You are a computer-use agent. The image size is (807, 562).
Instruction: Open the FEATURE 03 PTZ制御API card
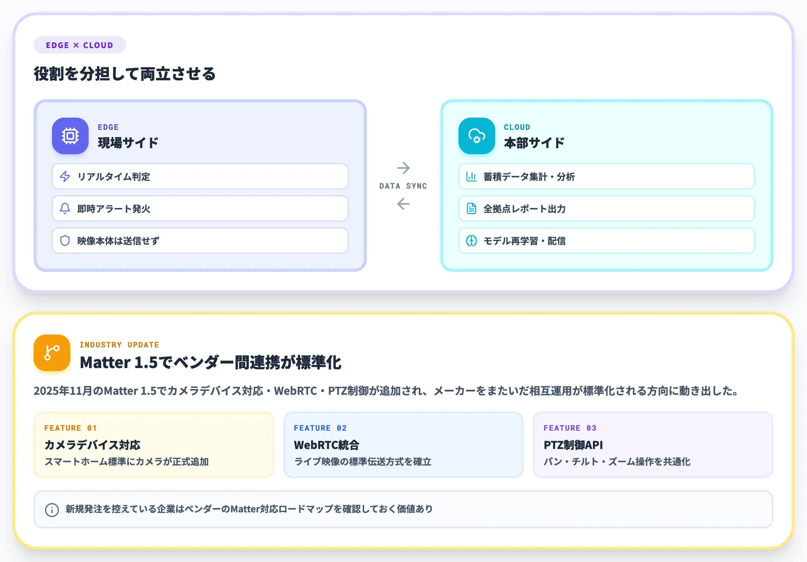(653, 445)
